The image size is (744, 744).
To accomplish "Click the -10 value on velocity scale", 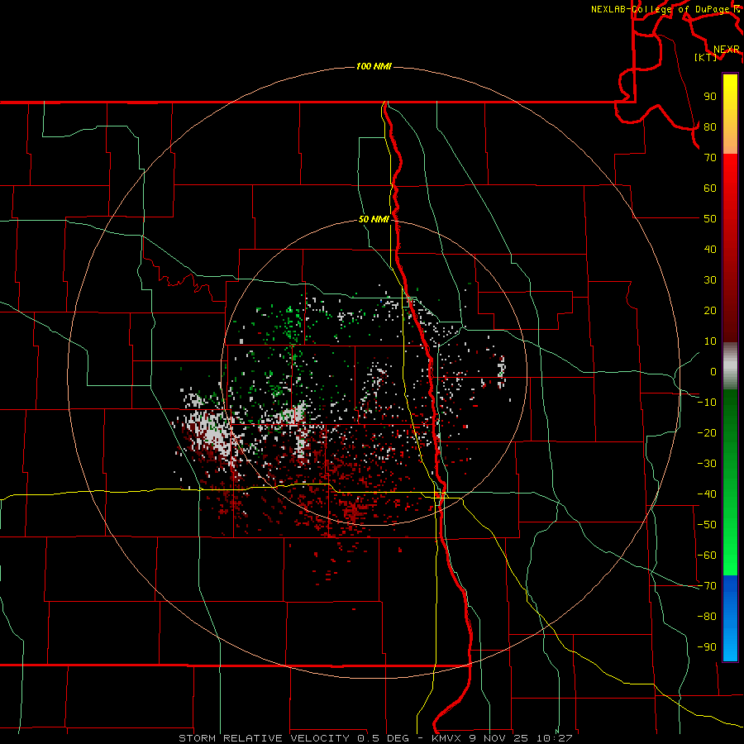I will point(707,403).
